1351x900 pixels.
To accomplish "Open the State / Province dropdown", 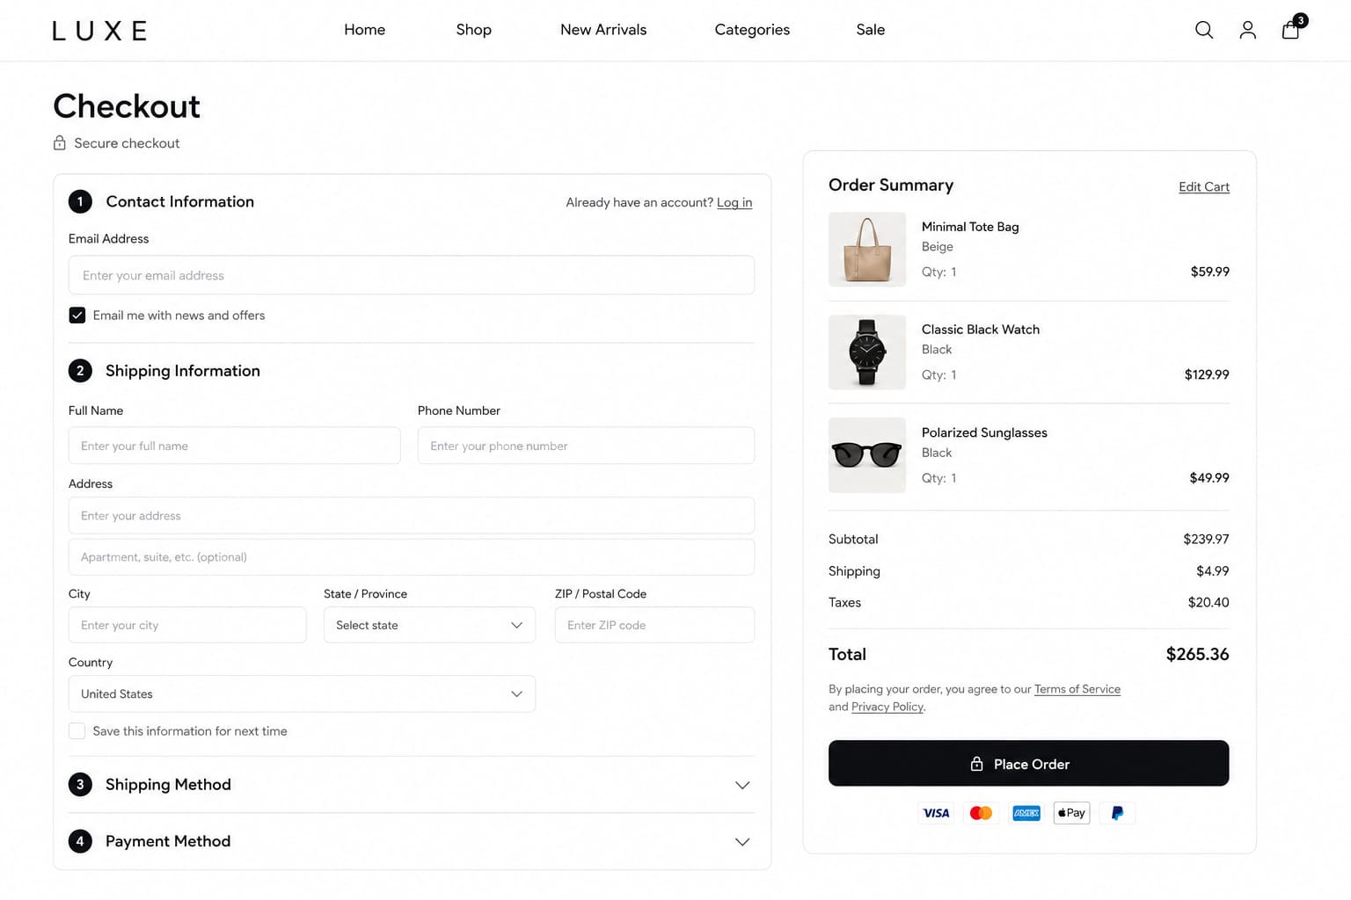I will (429, 625).
